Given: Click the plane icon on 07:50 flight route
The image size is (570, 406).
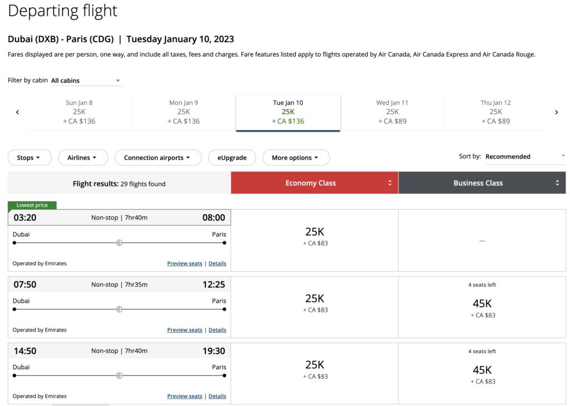Looking at the screenshot, I should click(119, 309).
